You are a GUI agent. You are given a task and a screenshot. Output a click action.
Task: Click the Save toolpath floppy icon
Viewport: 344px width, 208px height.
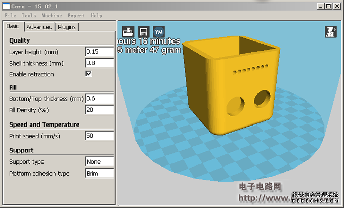144,32
